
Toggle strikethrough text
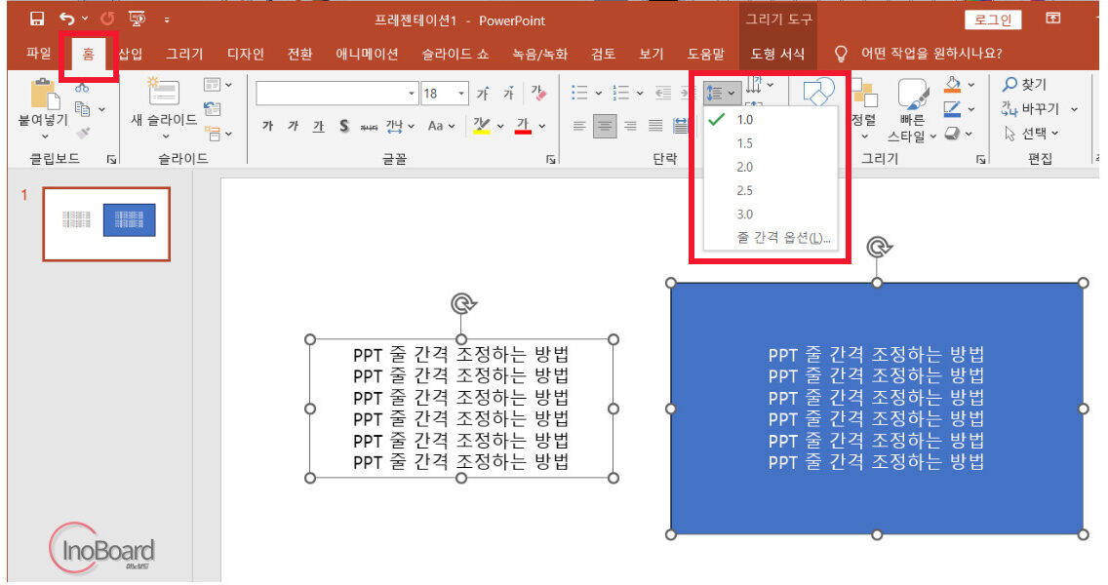pyautogui.click(x=369, y=127)
